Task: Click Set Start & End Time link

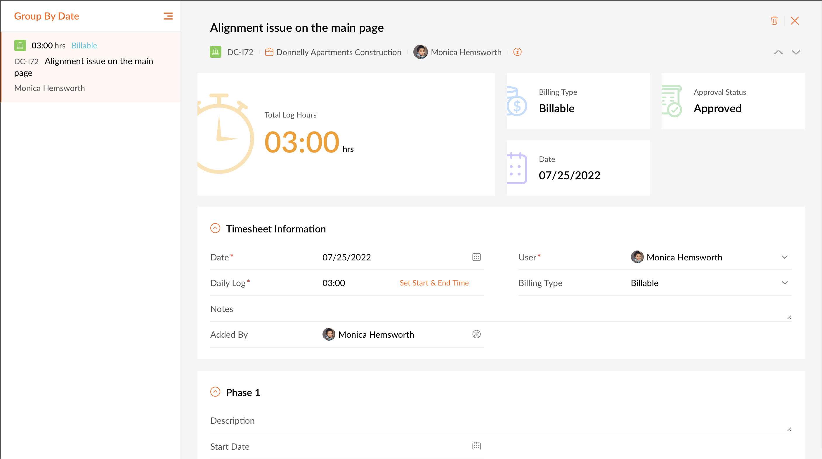Action: pyautogui.click(x=434, y=283)
